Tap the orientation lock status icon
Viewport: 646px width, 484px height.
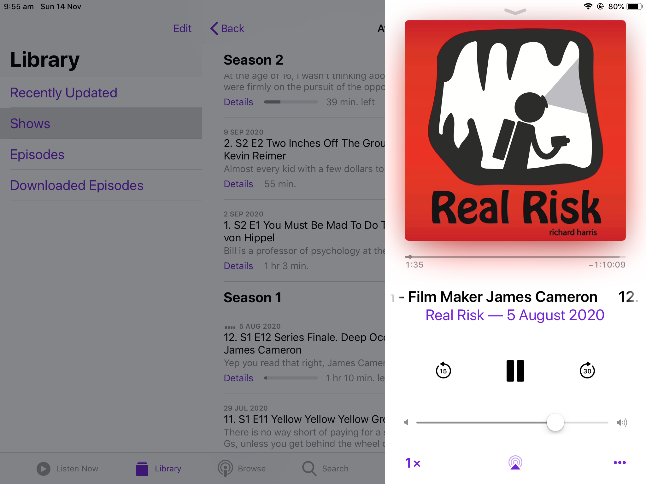601,6
